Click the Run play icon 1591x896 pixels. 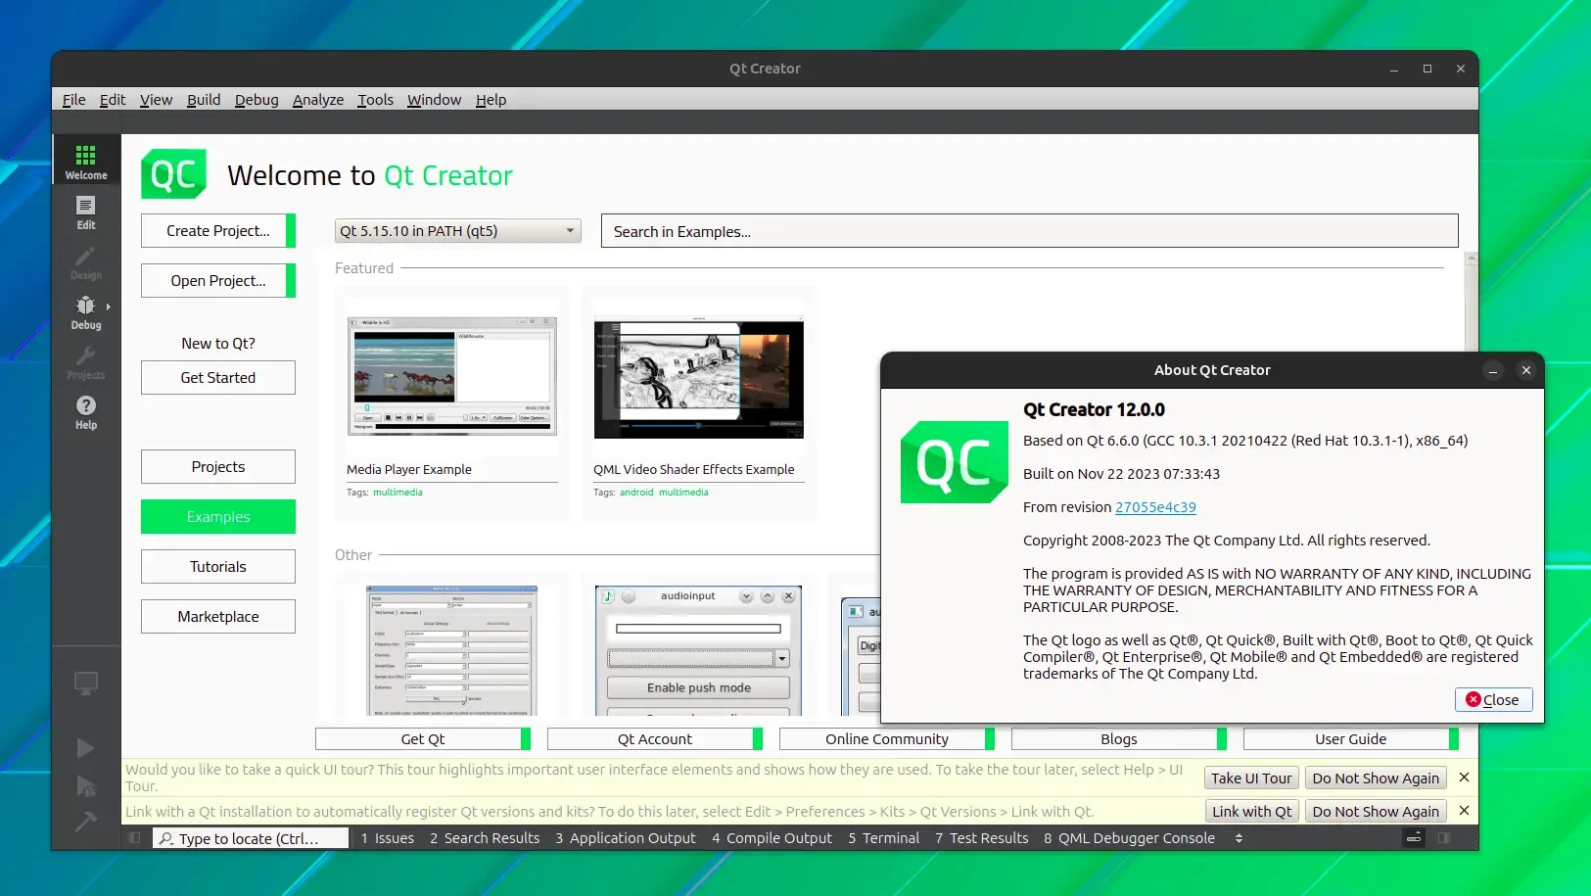click(x=86, y=748)
